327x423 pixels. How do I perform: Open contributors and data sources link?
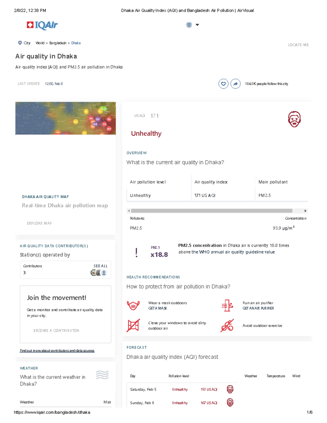click(57, 351)
